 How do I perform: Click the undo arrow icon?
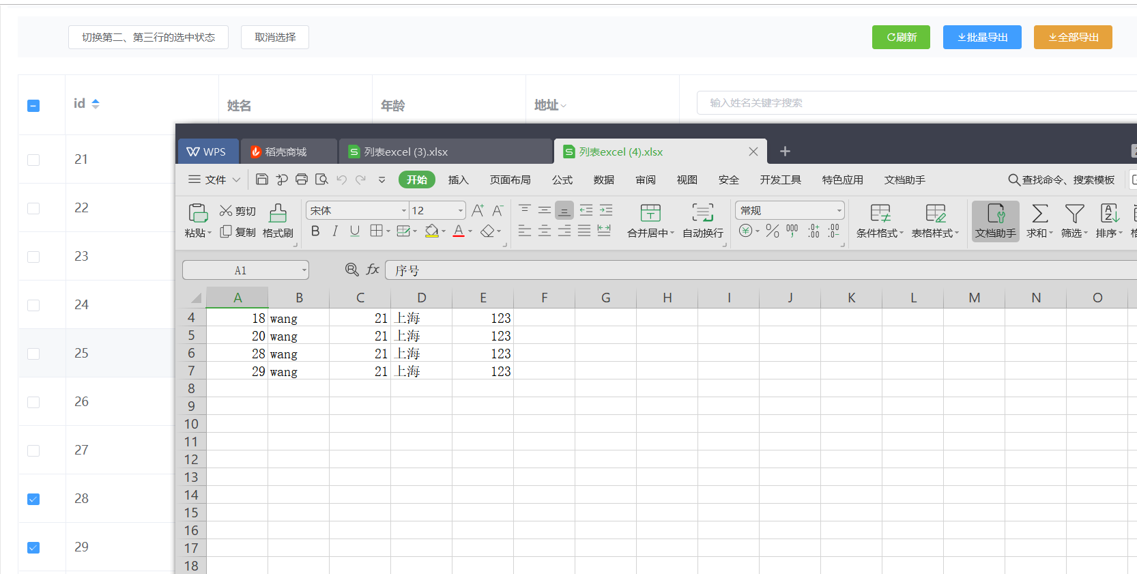342,180
